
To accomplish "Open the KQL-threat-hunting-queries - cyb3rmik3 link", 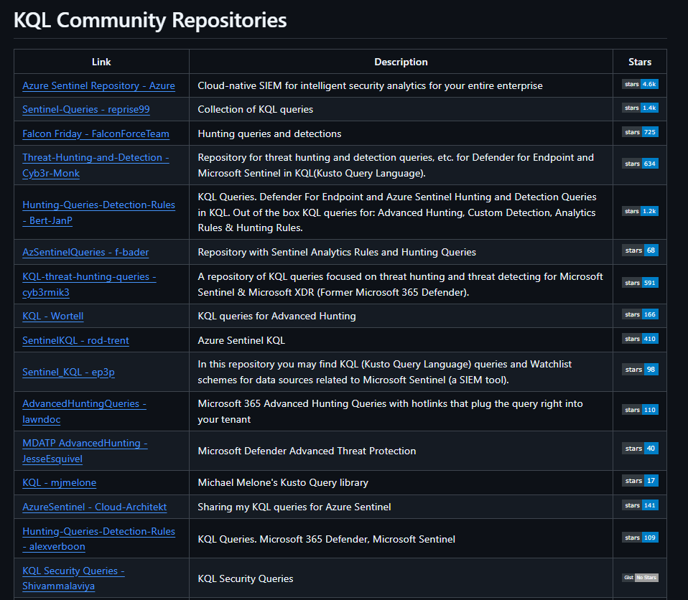I will 89,285.
